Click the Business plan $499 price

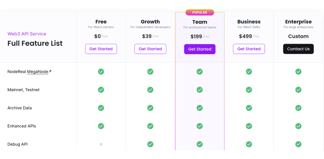(x=245, y=36)
